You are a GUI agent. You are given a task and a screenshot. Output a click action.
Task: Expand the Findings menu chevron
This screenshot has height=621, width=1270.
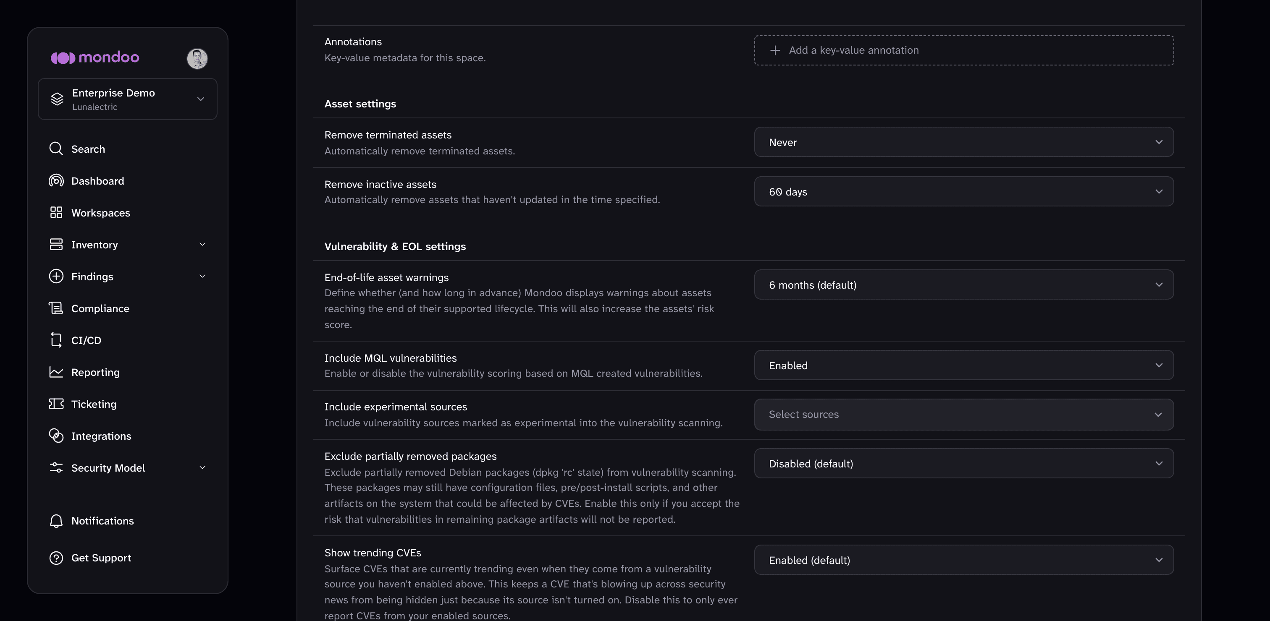202,276
